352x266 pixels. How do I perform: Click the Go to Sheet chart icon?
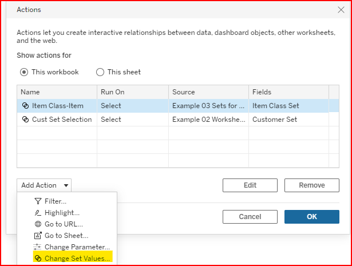pyautogui.click(x=38, y=236)
